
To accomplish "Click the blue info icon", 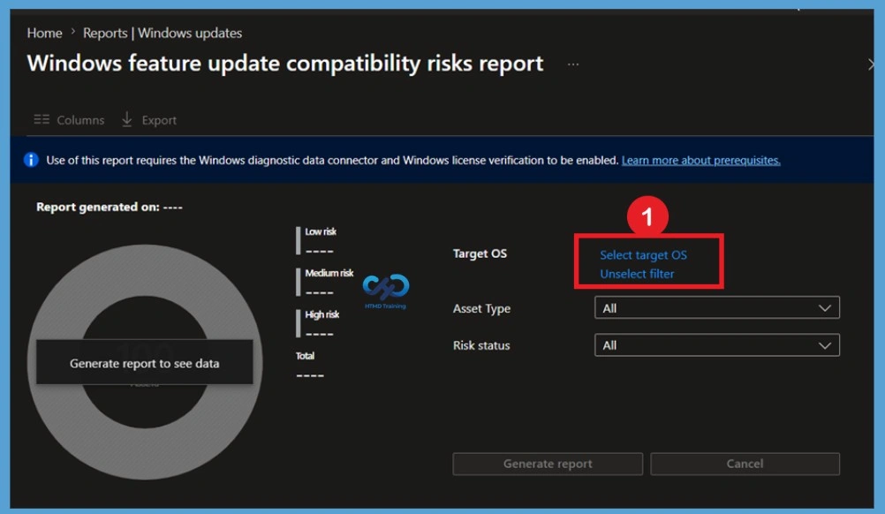I will click(31, 160).
